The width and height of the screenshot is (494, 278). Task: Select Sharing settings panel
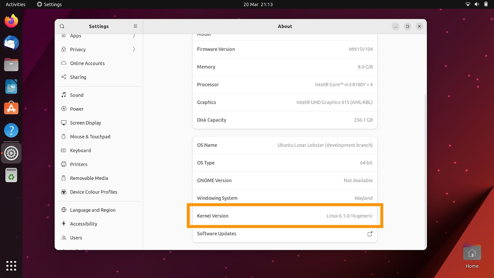pos(99,77)
